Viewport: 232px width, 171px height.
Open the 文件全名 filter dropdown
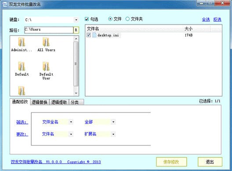pos(71,122)
